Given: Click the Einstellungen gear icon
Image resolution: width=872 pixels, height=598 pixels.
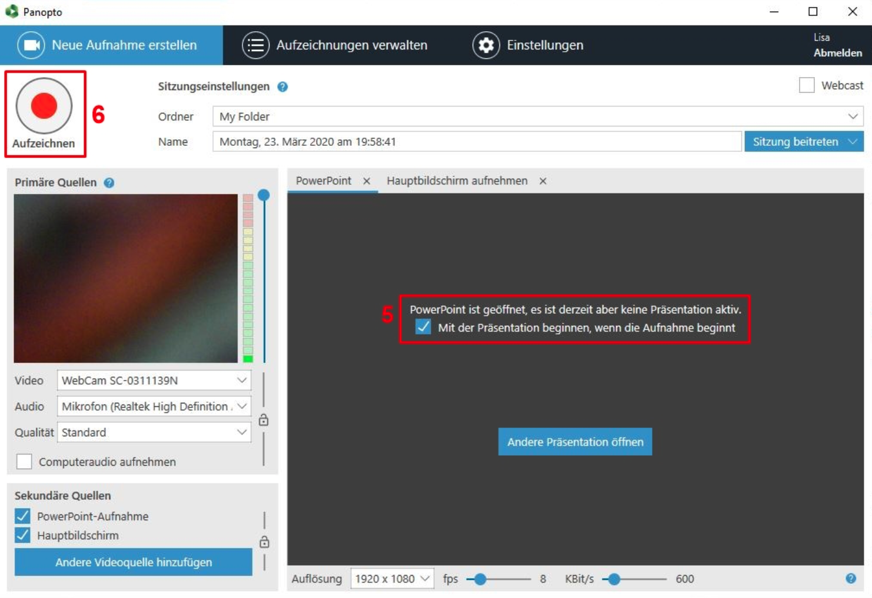Looking at the screenshot, I should [x=486, y=45].
